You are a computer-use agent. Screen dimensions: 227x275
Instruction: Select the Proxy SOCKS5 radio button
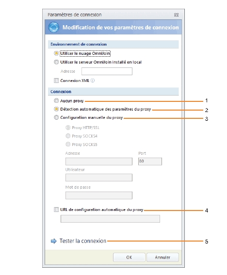(x=68, y=145)
